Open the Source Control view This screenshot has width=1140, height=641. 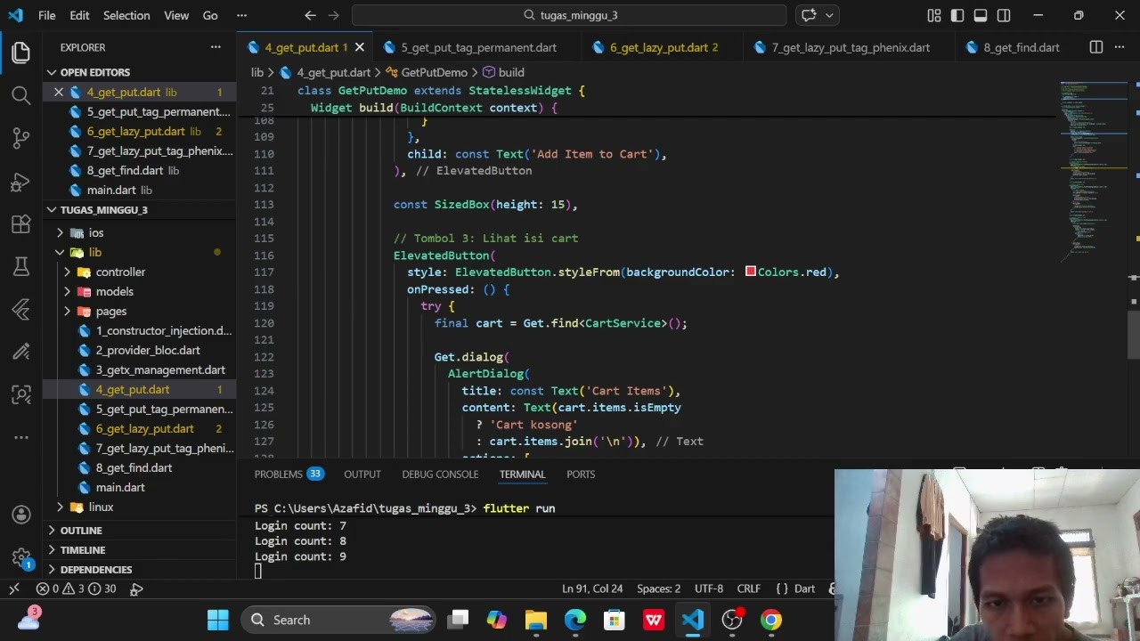pos(21,137)
